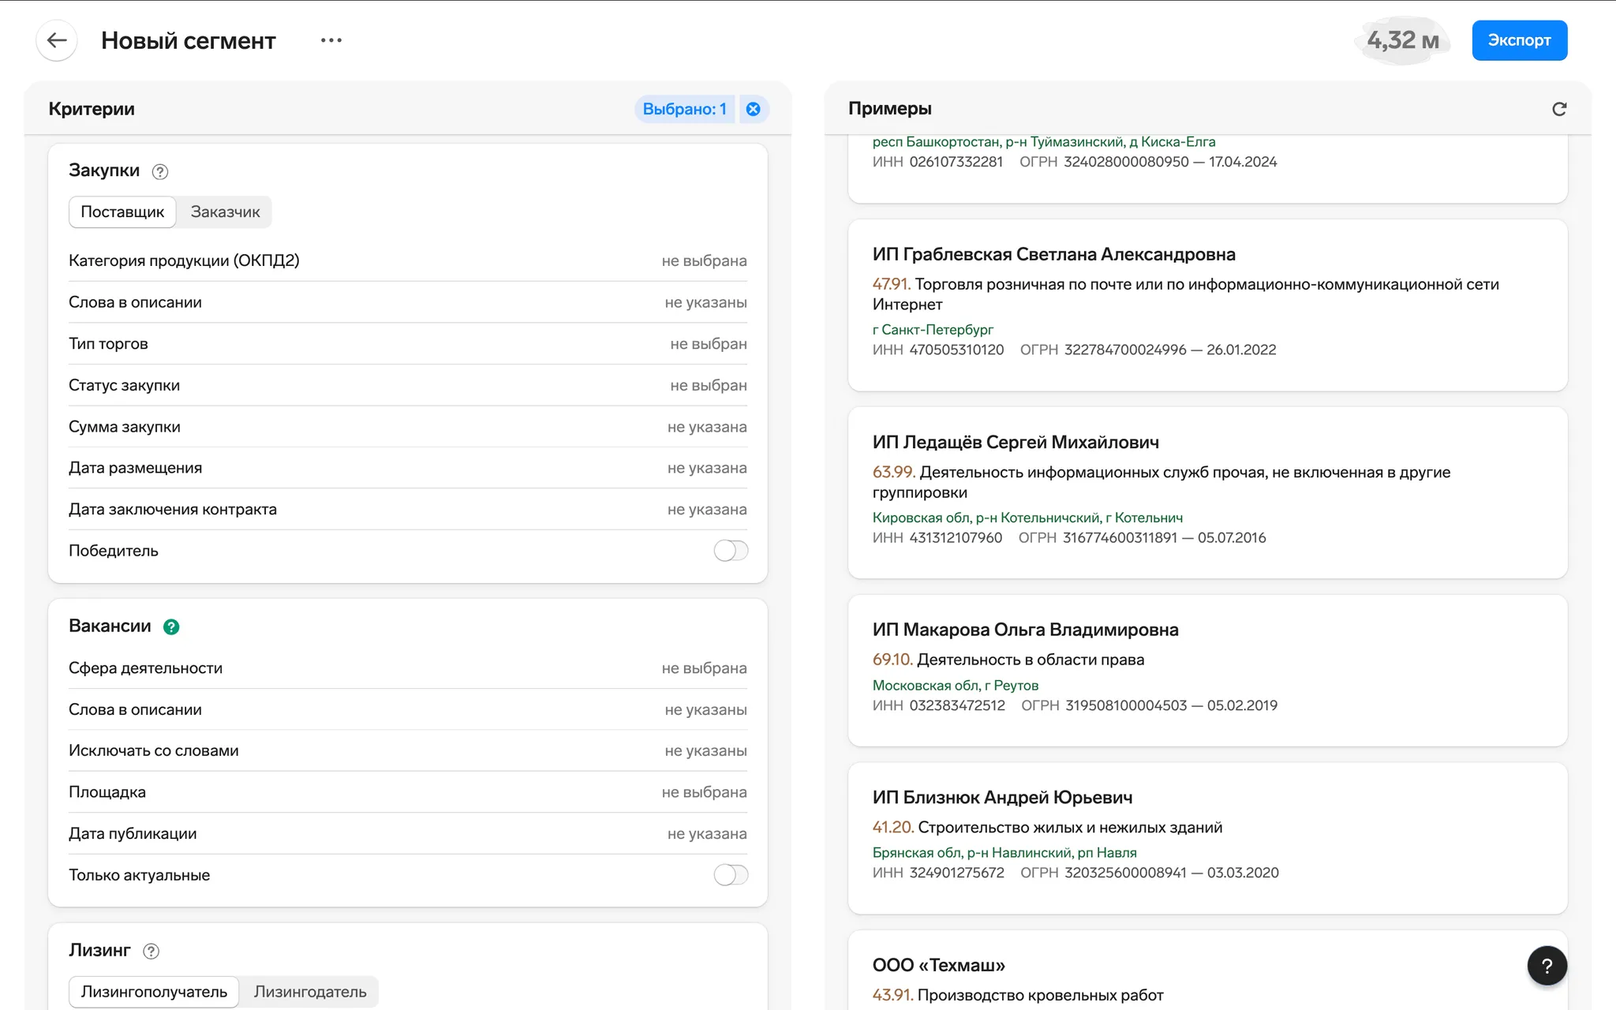Select the Лизингополучатель tab
The width and height of the screenshot is (1616, 1010).
point(154,992)
